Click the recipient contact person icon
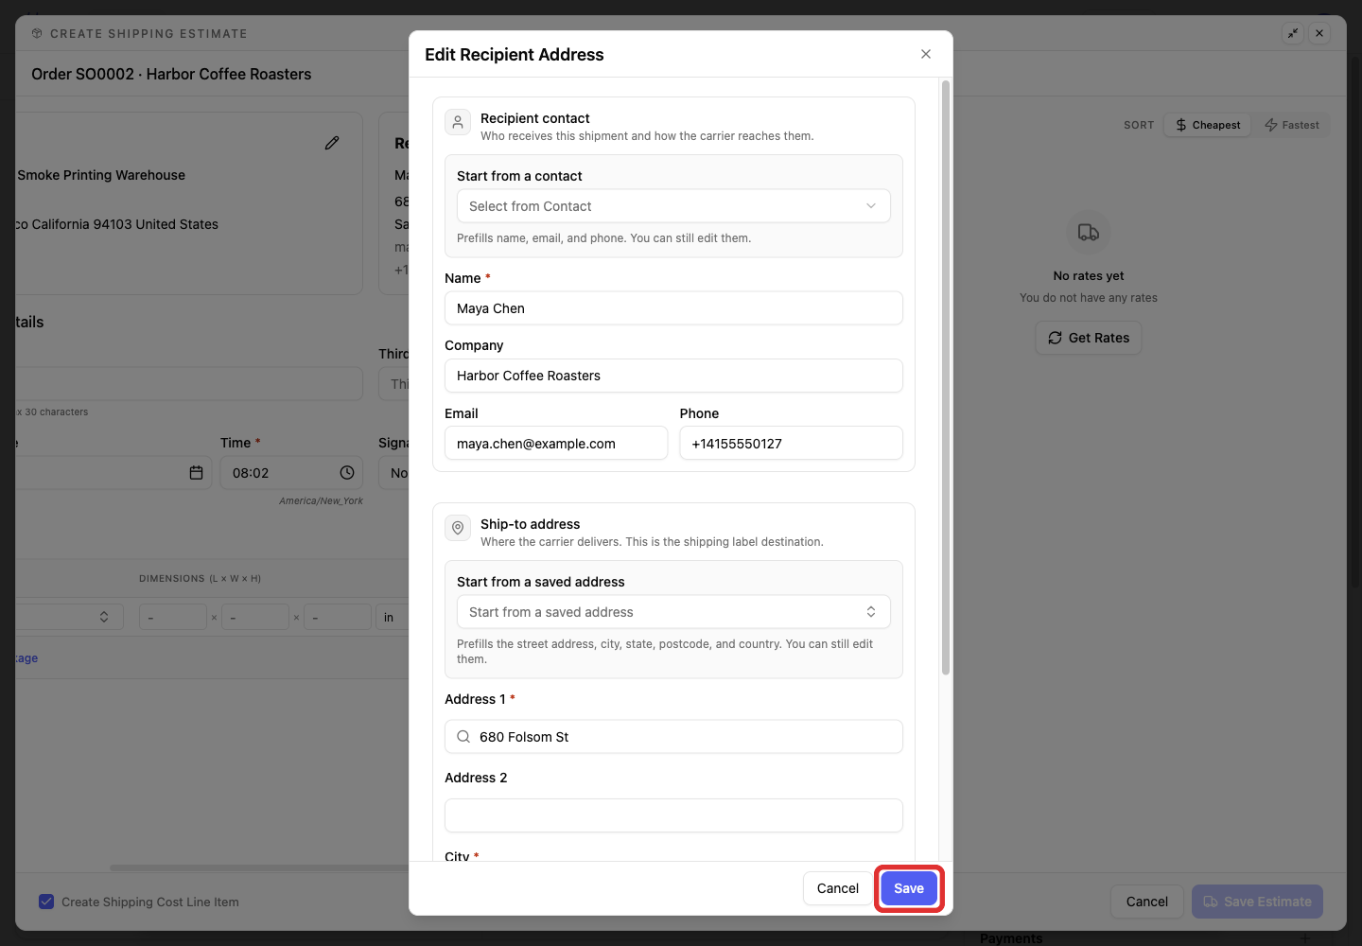1362x946 pixels. pyautogui.click(x=458, y=122)
